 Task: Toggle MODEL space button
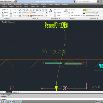98,102
